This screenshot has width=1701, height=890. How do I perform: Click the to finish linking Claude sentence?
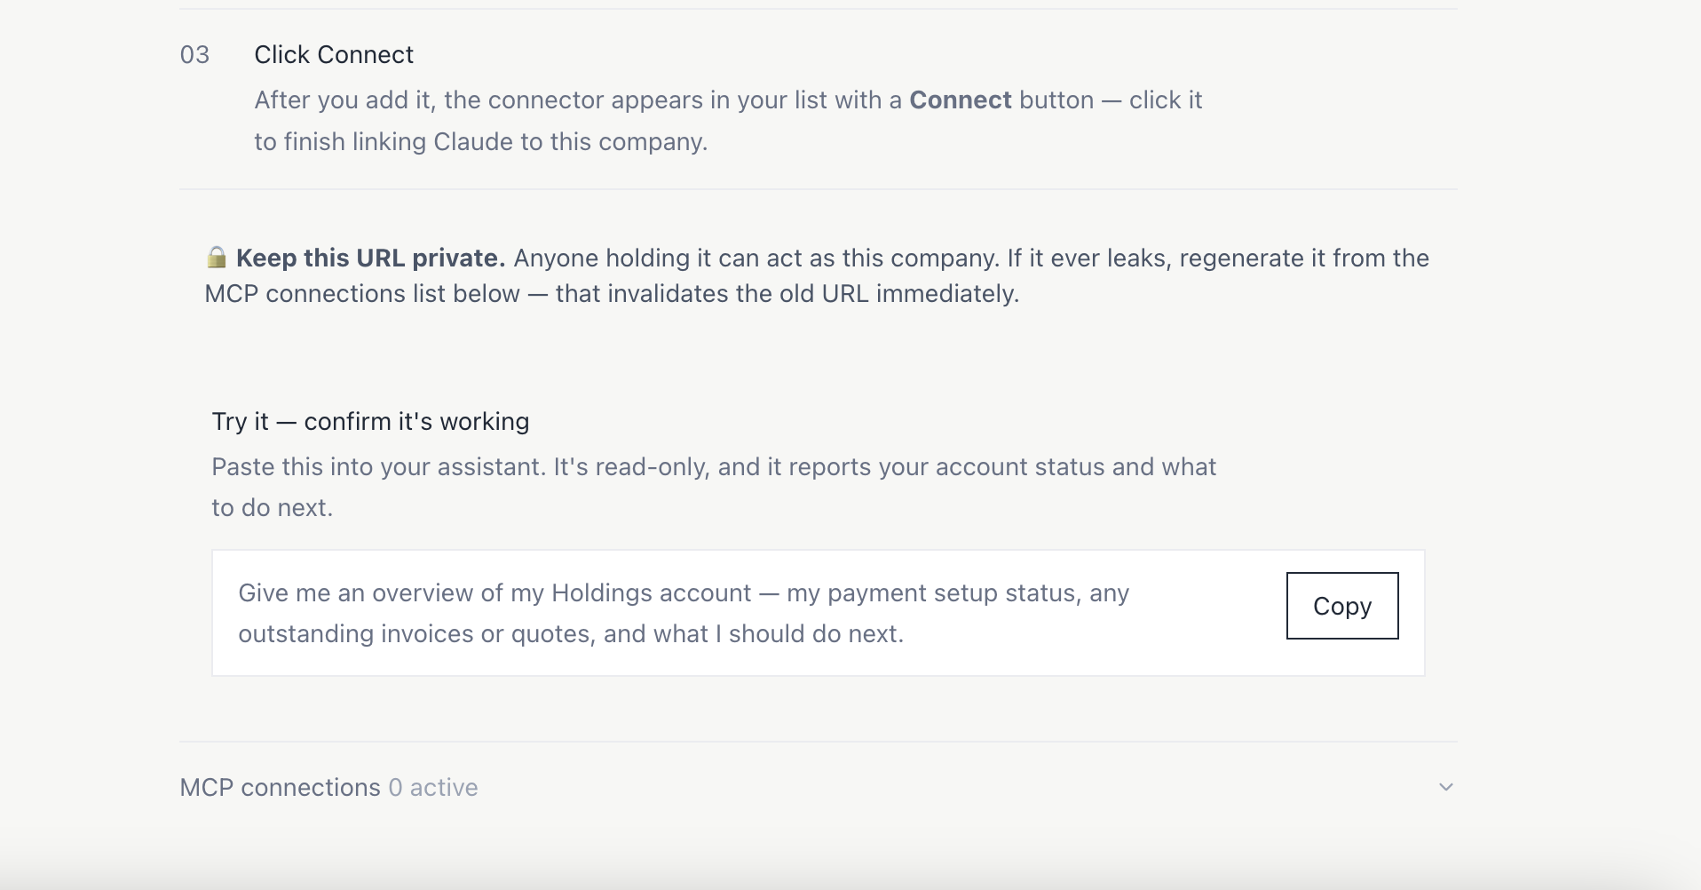point(480,141)
